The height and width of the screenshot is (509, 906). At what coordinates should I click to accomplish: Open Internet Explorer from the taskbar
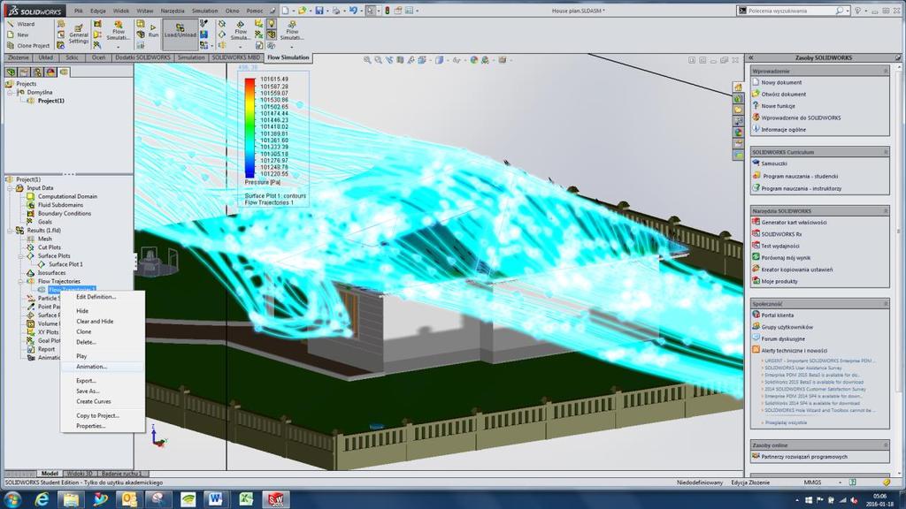42,499
